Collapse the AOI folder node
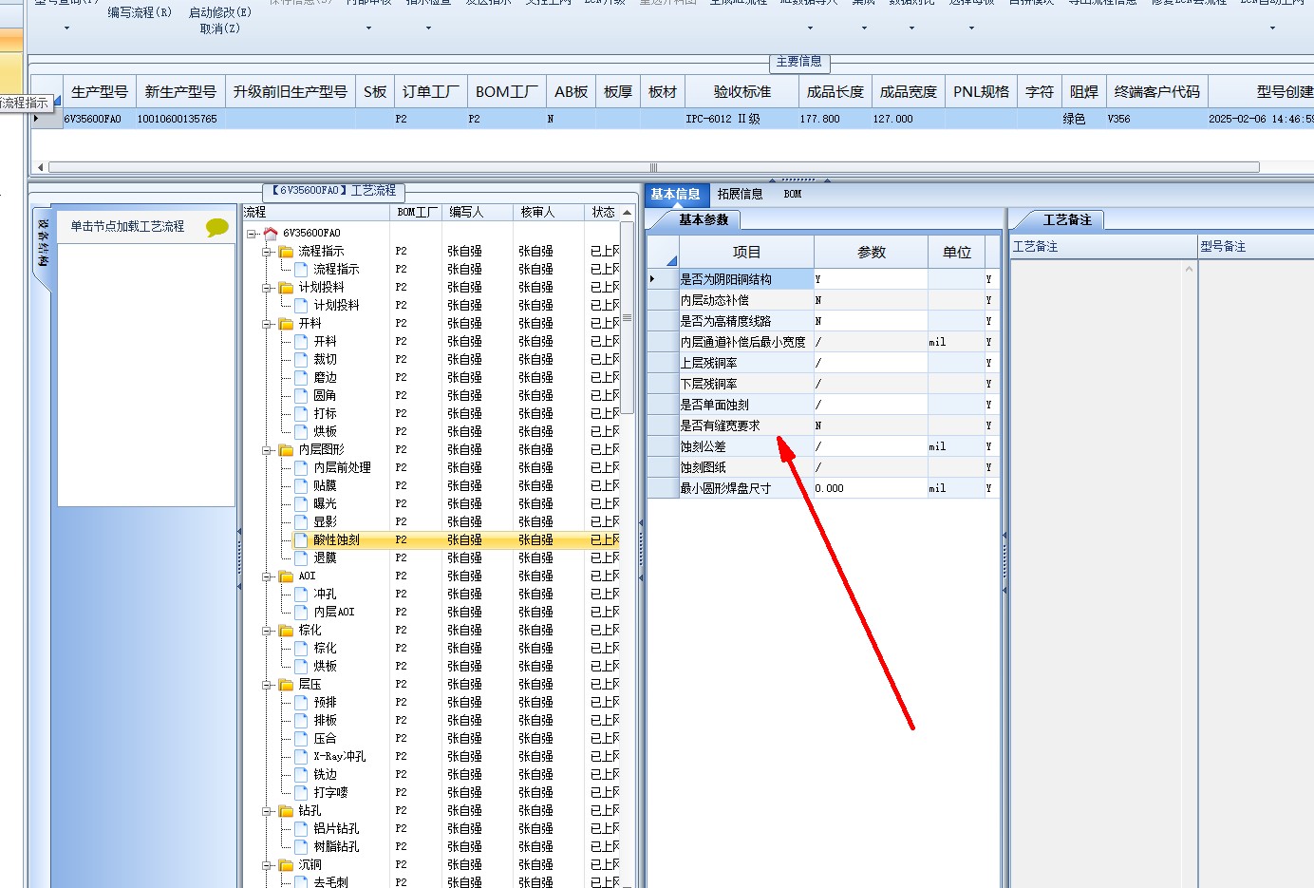1314x888 pixels. 267,576
